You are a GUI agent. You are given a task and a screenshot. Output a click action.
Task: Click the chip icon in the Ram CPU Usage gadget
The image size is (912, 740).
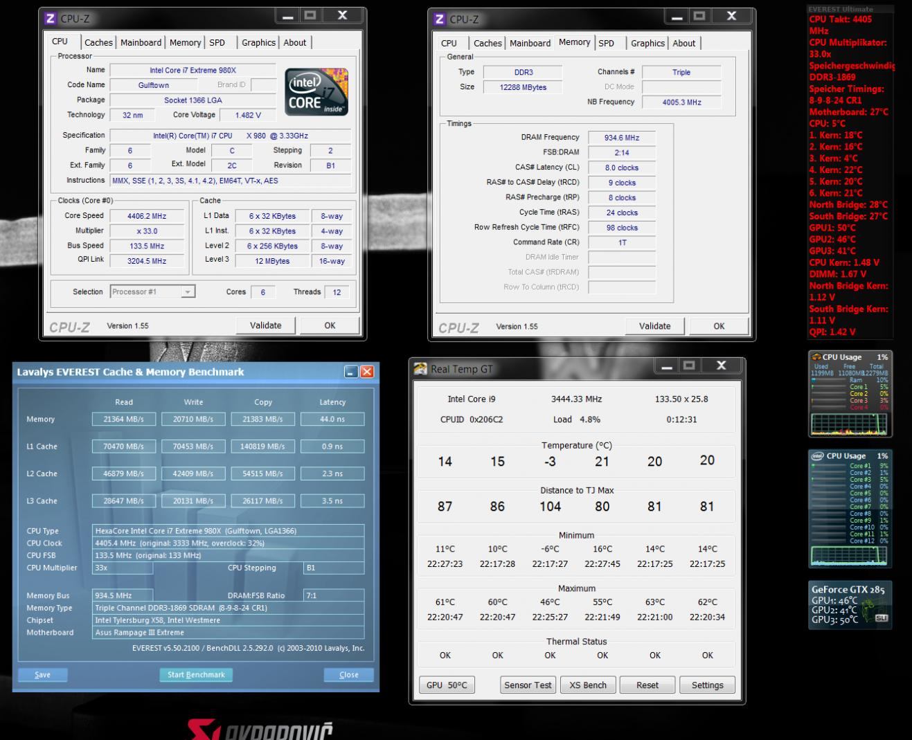click(x=816, y=357)
